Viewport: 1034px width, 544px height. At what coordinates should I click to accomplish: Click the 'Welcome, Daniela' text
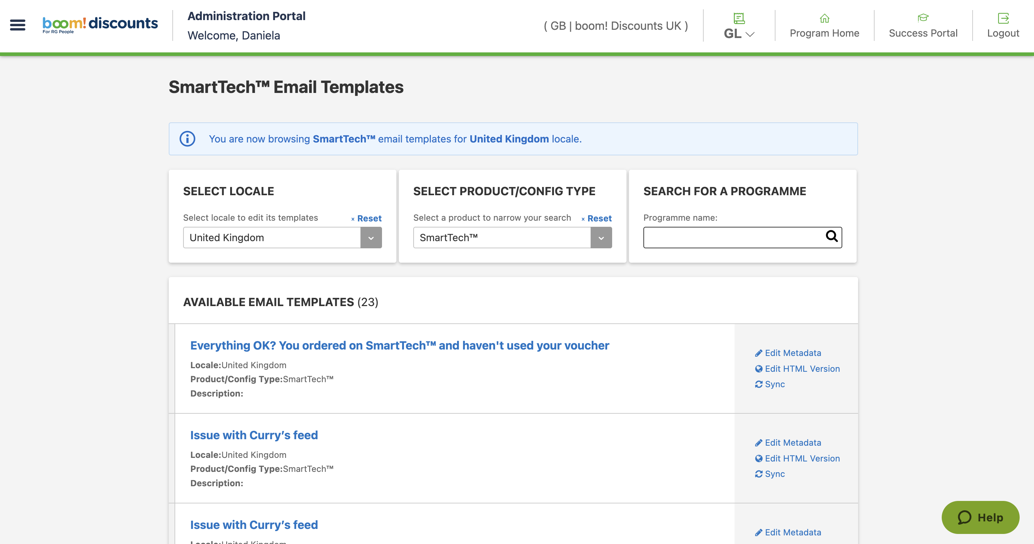click(234, 36)
